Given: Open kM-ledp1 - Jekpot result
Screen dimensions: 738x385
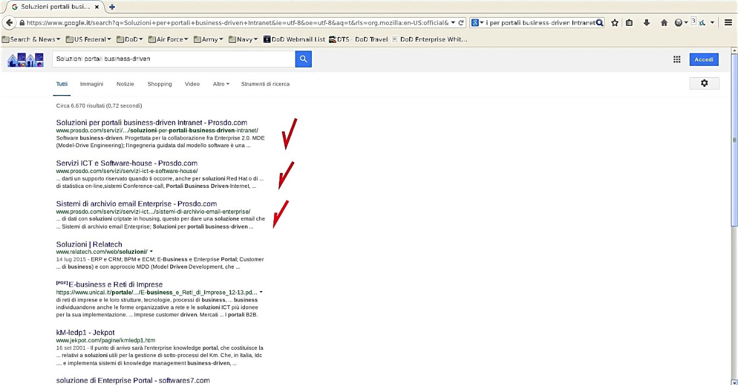Looking at the screenshot, I should tap(85, 333).
